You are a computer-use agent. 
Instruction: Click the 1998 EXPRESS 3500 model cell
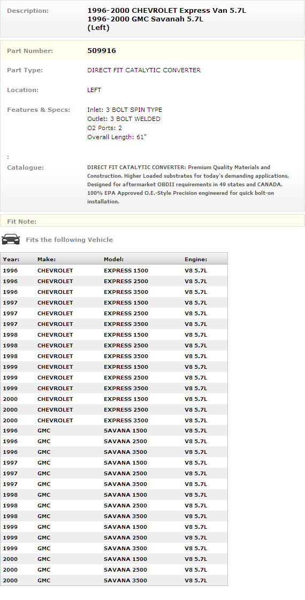(x=126, y=356)
